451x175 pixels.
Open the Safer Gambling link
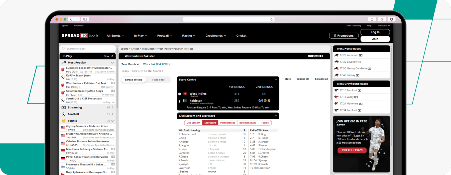(354, 26)
